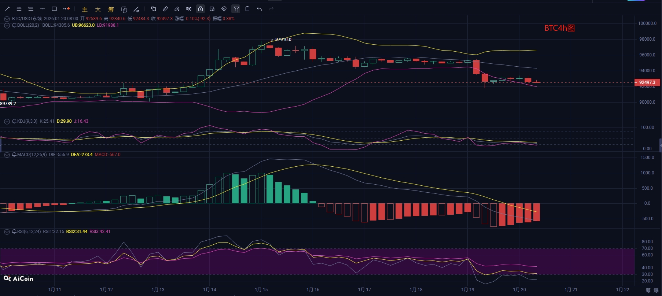Expand the BTC/USDT symbol info chevron
Image resolution: width=662 pixels, height=296 pixels.
(7, 19)
